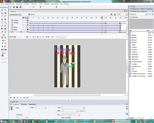Select the Text tool
The image size is (154, 123).
[5, 19]
